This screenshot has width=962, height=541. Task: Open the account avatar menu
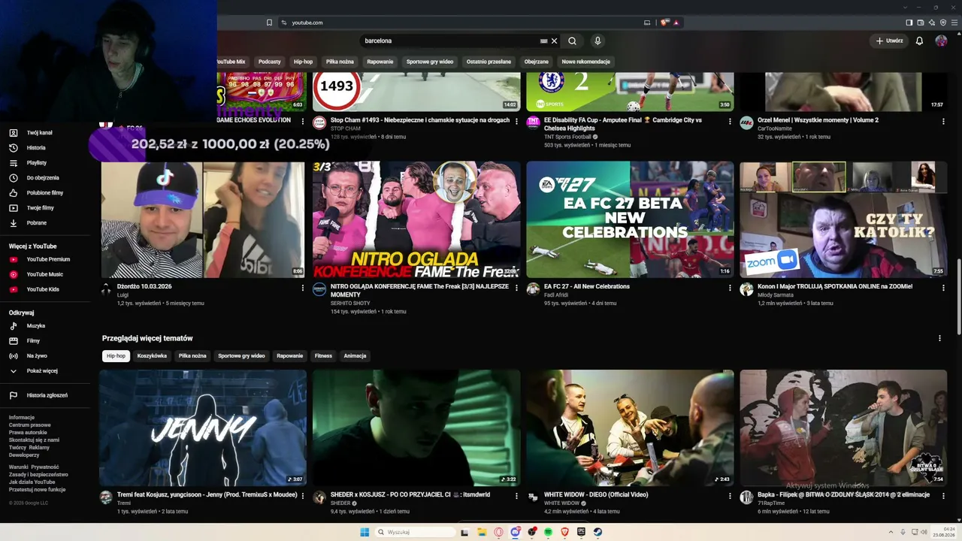pos(941,41)
